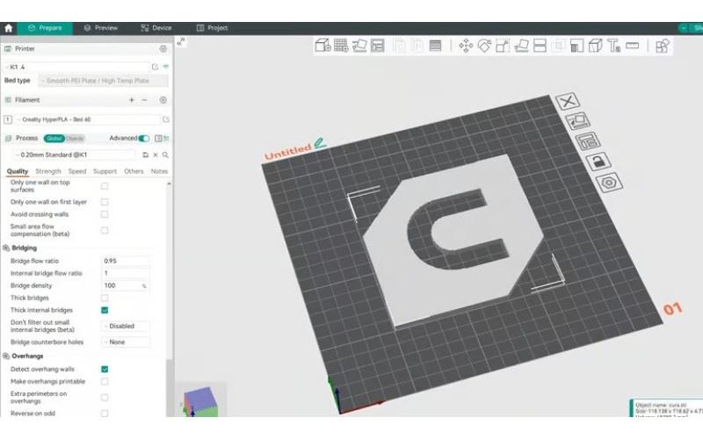Screen dimensions: 703x439
Task: Open the plate settings hexagon icon
Action: click(609, 183)
